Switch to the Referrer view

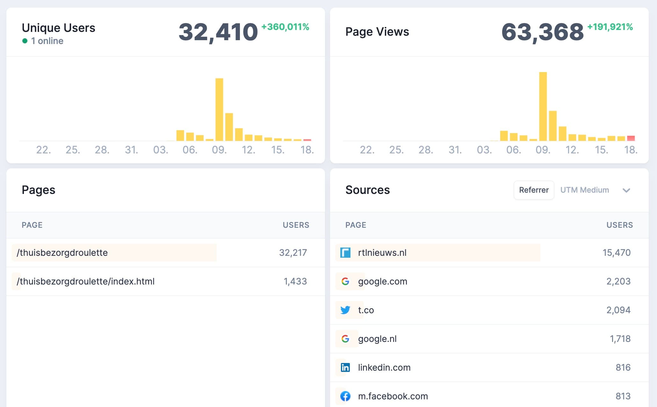pyautogui.click(x=534, y=190)
